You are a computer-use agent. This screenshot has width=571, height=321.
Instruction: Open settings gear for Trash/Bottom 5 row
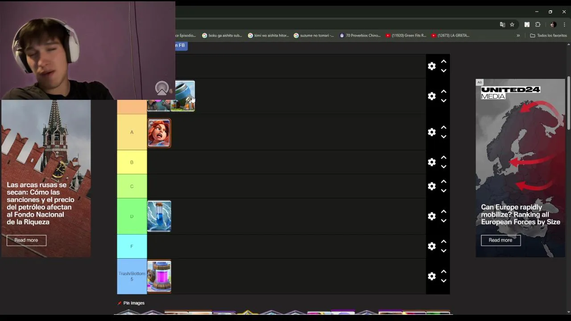click(x=431, y=276)
